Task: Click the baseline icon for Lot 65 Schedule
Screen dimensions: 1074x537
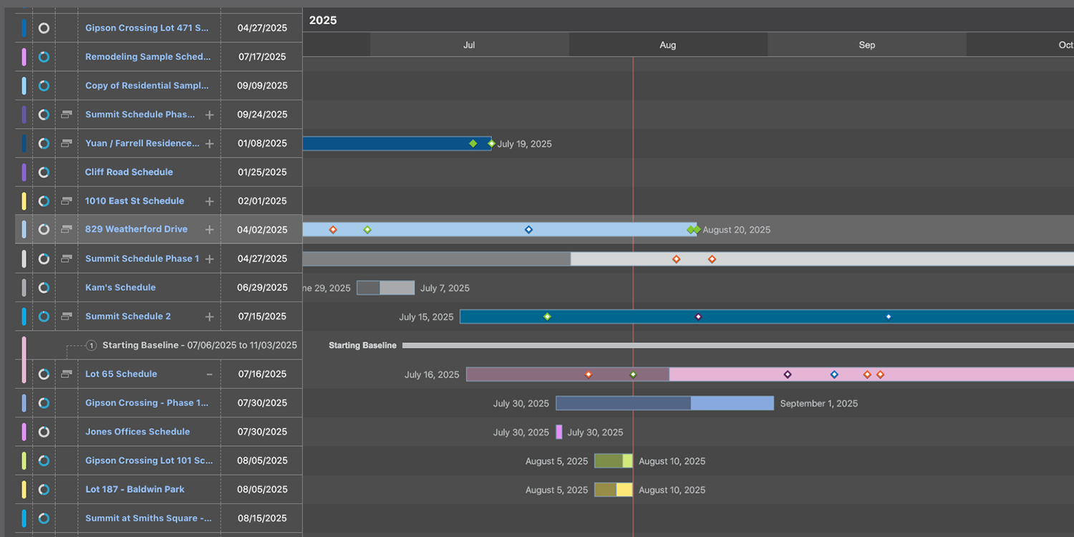Action: tap(67, 374)
